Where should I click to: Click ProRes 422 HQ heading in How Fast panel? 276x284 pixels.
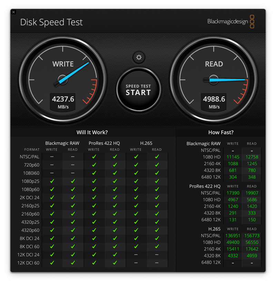205,186
